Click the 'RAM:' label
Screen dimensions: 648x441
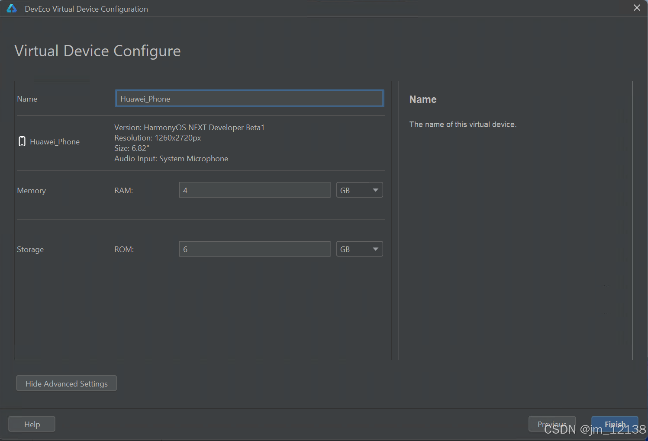tap(123, 191)
